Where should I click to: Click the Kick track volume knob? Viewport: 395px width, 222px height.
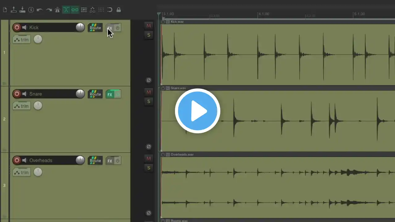coord(80,27)
